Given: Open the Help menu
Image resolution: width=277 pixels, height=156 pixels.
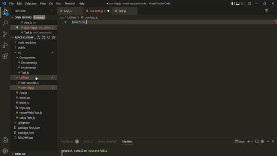Looking at the screenshot, I should pos(81,3).
